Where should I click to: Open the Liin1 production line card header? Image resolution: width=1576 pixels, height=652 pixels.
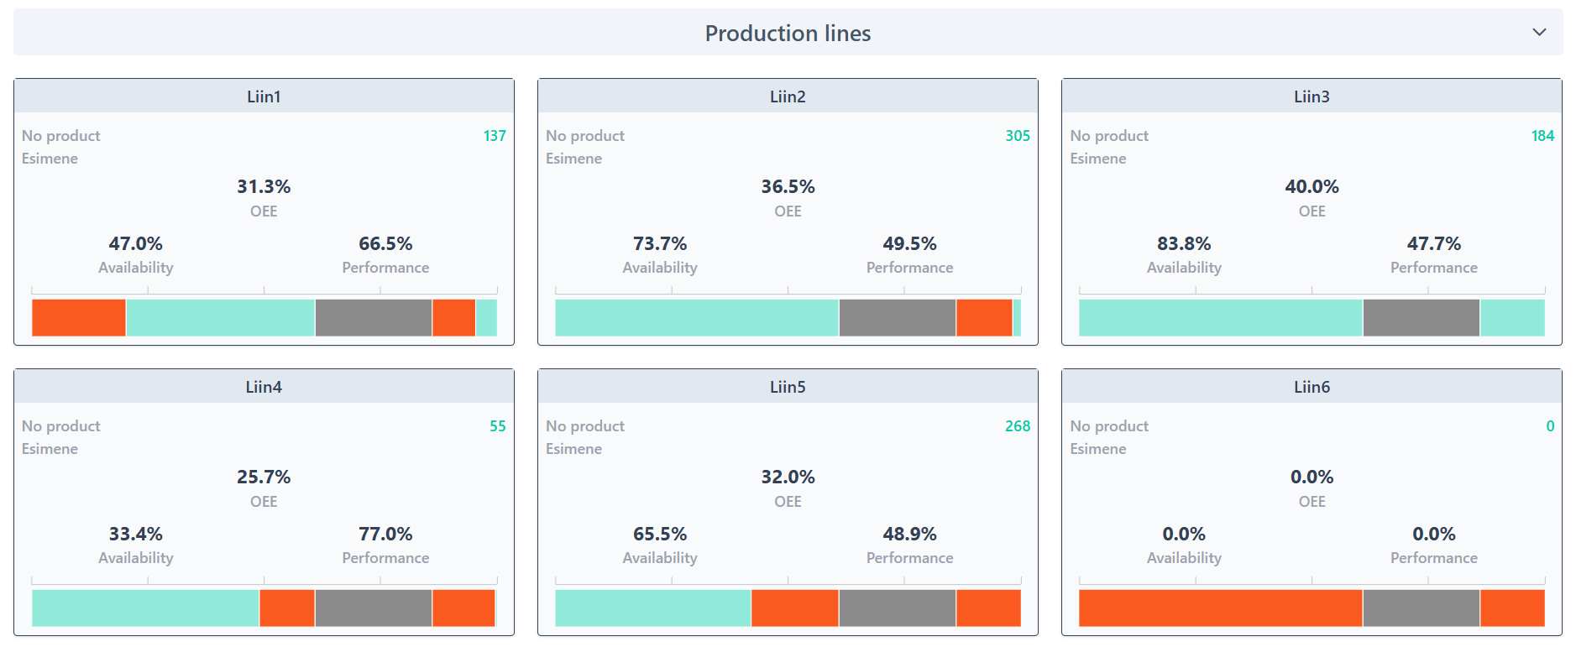(x=264, y=96)
